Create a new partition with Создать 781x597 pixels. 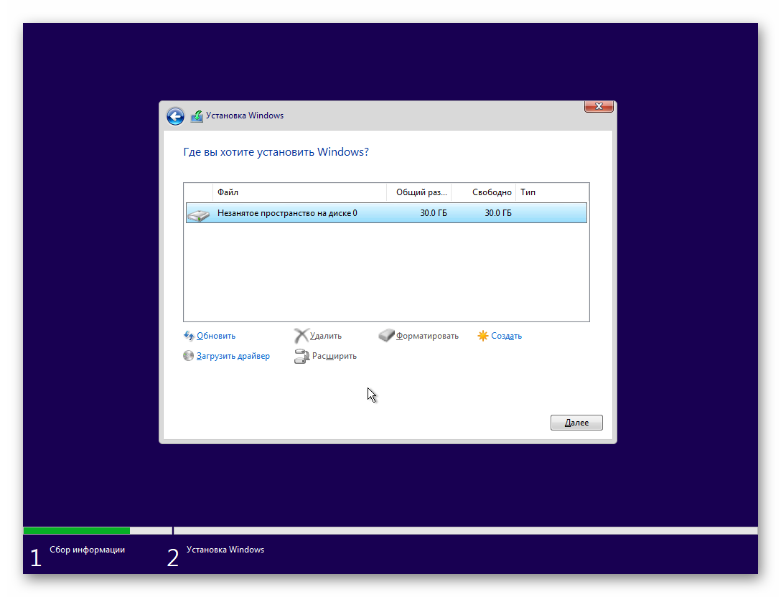(507, 336)
